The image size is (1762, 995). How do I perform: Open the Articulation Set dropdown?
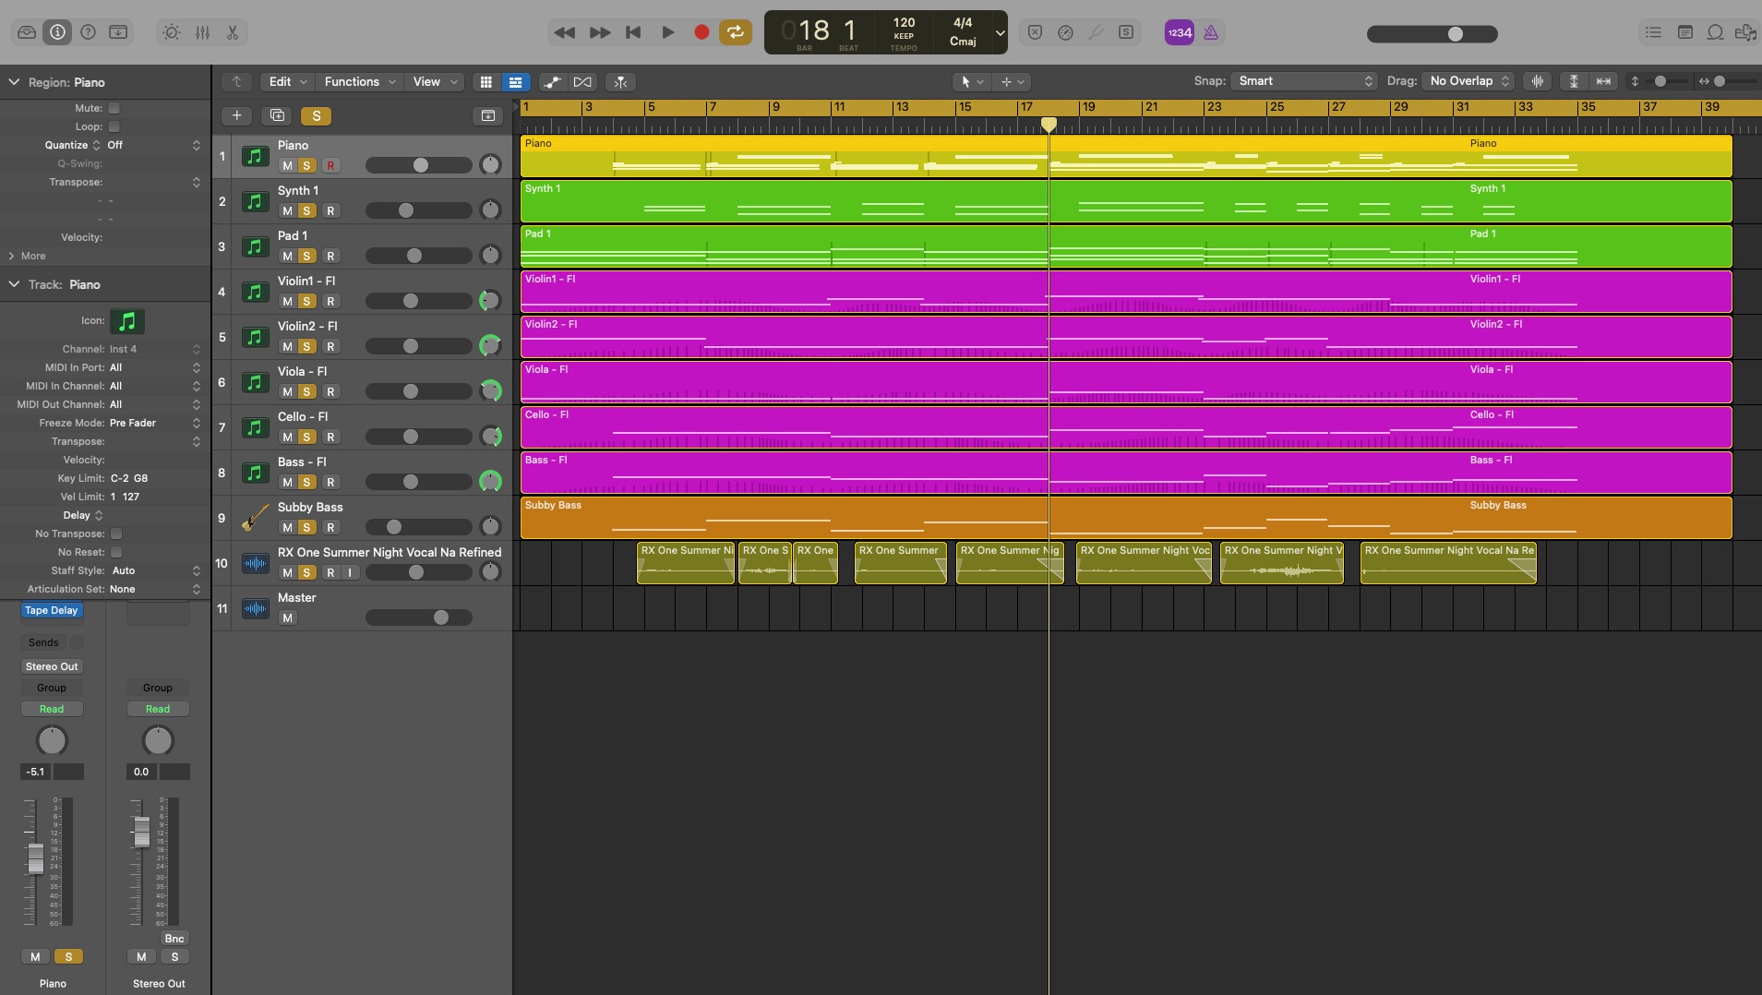pyautogui.click(x=153, y=589)
